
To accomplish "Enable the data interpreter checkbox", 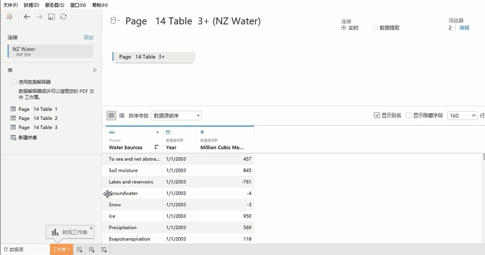I will 14,82.
